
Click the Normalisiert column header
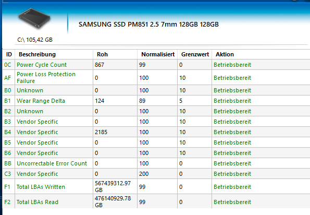coord(157,54)
